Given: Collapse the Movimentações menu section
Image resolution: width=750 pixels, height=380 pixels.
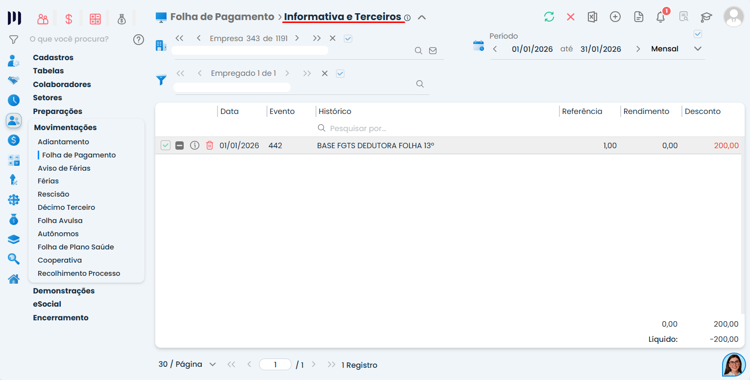Looking at the screenshot, I should coord(65,127).
